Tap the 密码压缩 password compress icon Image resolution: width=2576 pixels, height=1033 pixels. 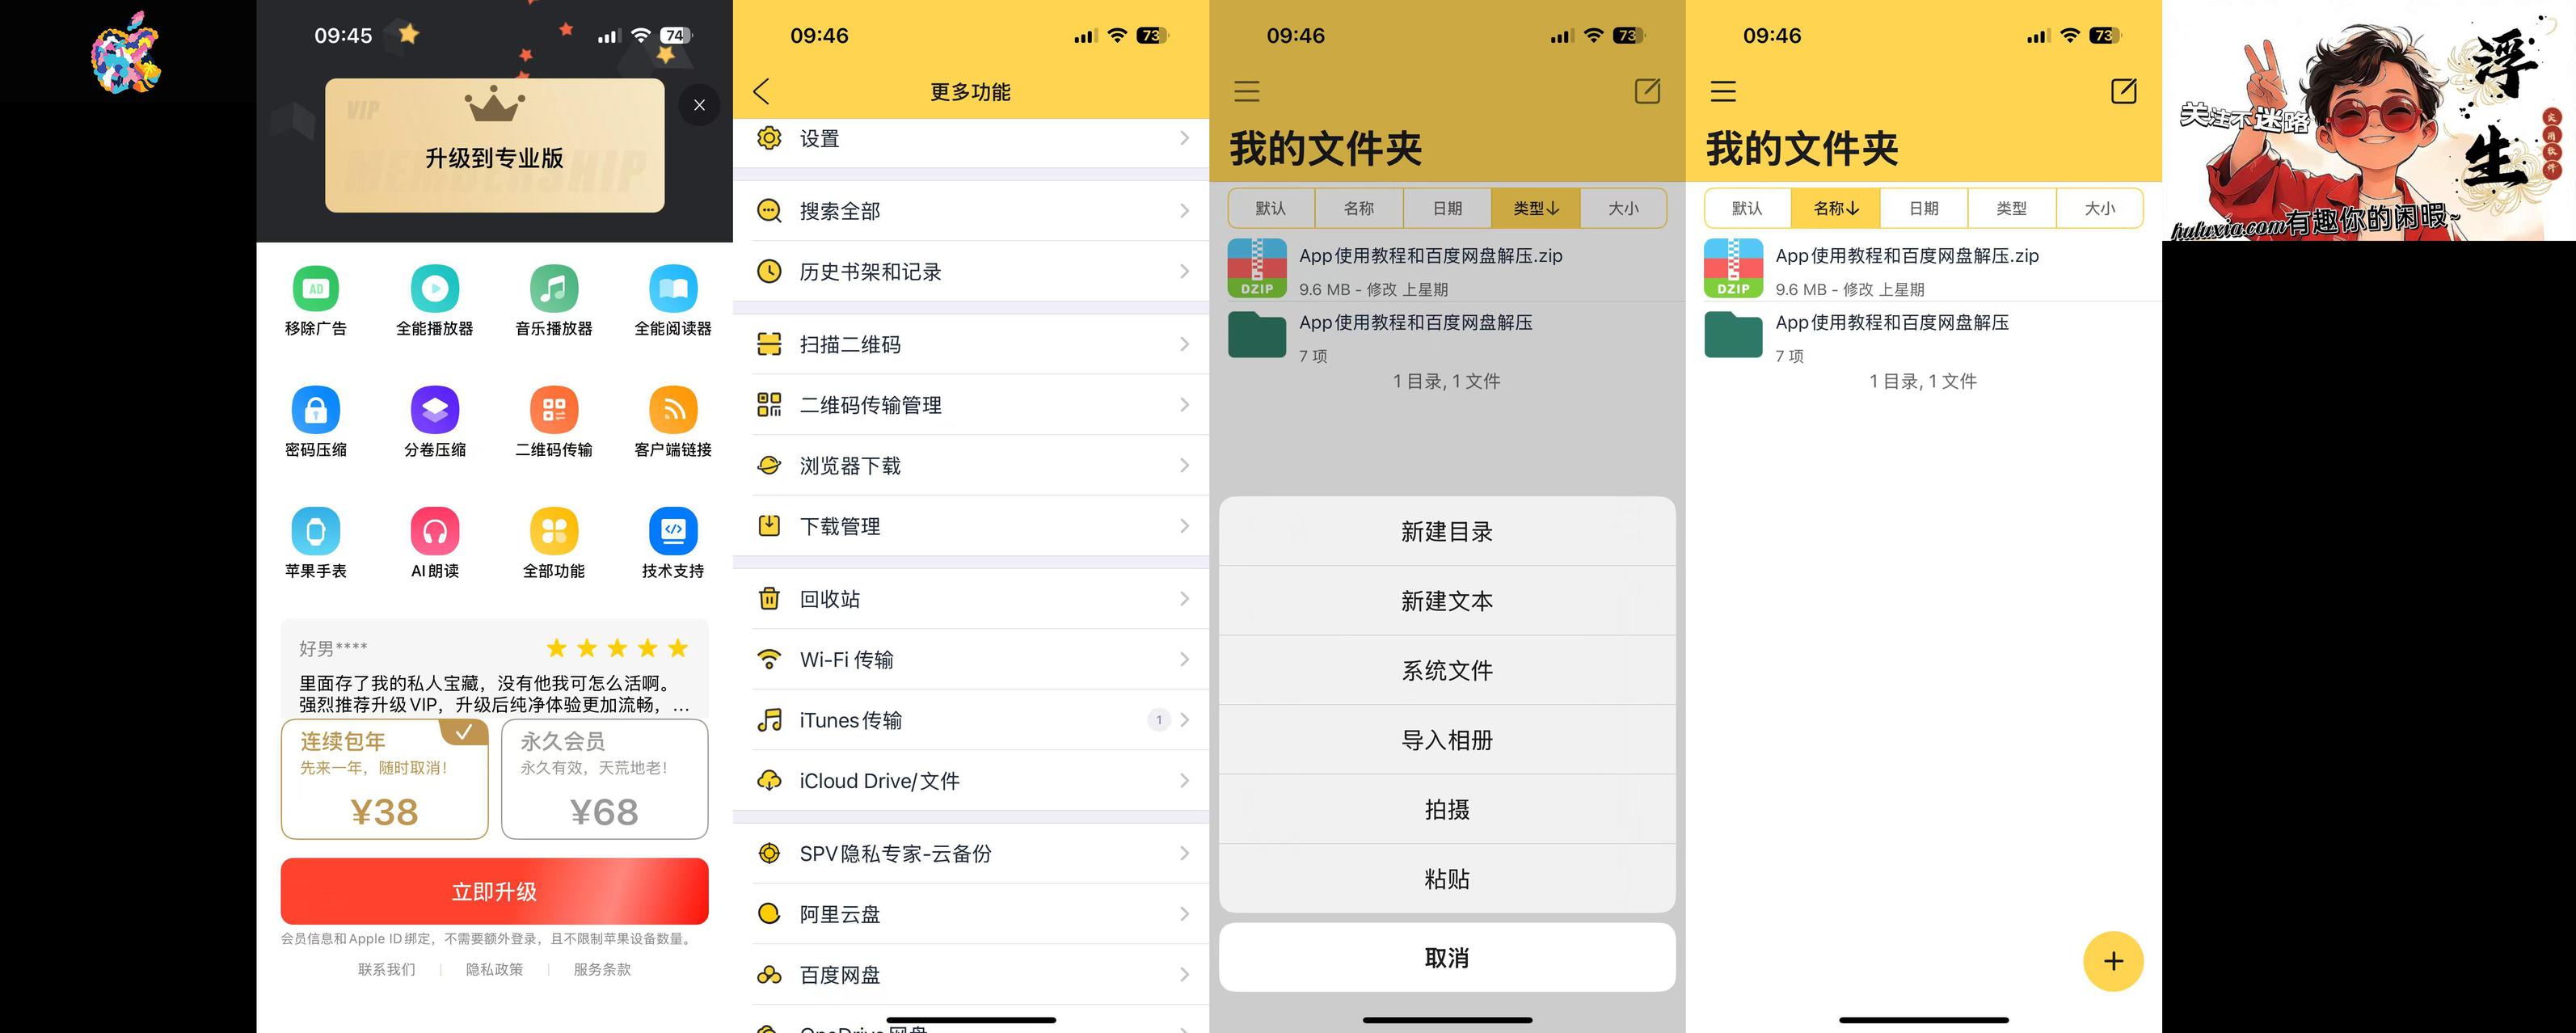coord(315,411)
